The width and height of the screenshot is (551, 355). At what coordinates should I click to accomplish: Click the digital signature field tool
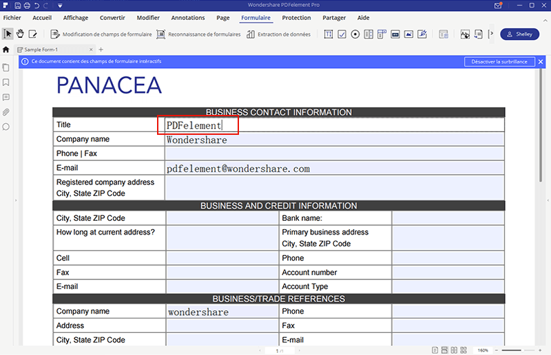click(423, 34)
